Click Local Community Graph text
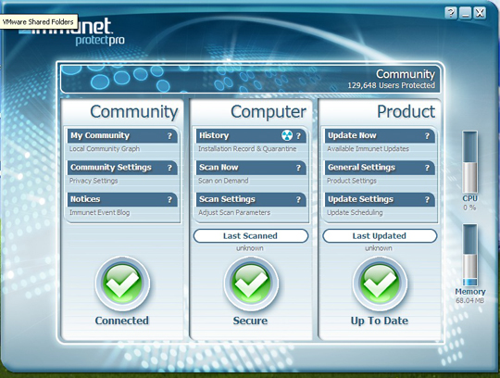The image size is (500, 378). click(105, 148)
